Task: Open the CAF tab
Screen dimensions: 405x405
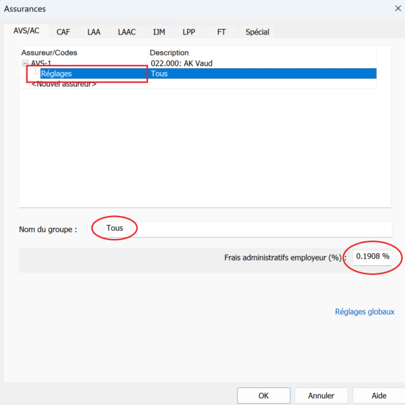Action: coord(63,32)
